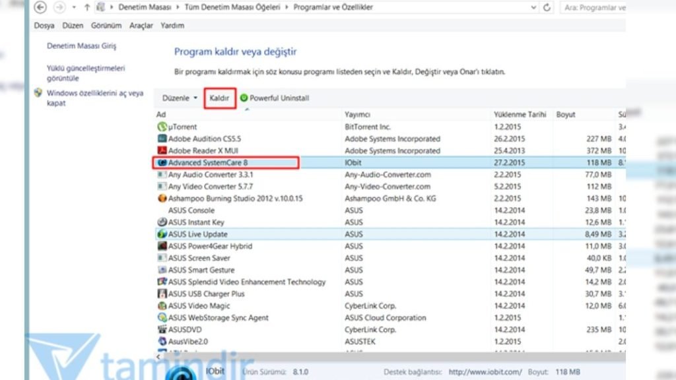Click 'Any-Audio-Converter.com' publisher cell
Screen dimensions: 676x380
(388, 174)
